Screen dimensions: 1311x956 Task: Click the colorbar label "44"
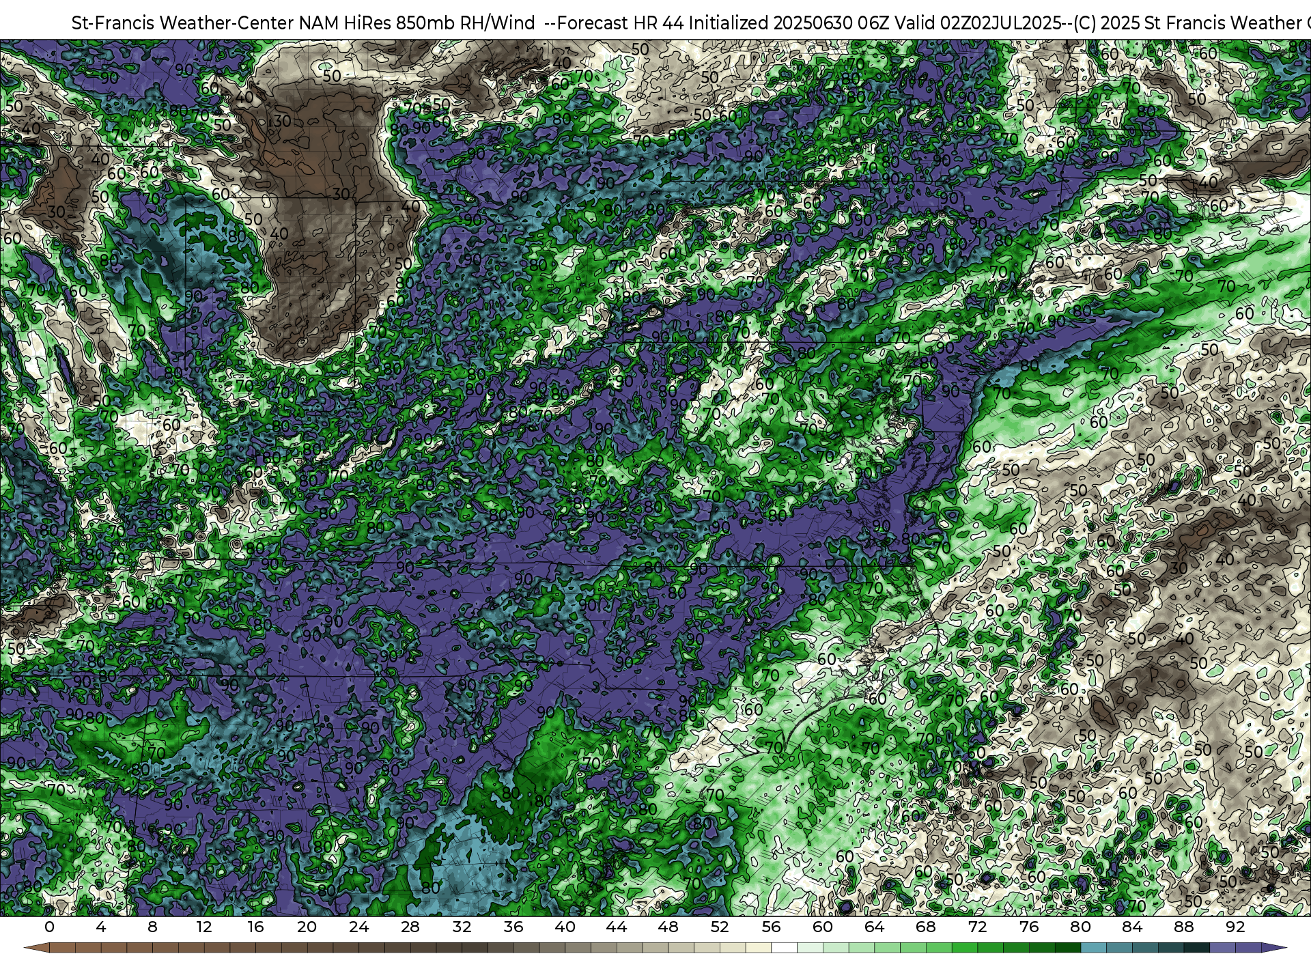(617, 927)
